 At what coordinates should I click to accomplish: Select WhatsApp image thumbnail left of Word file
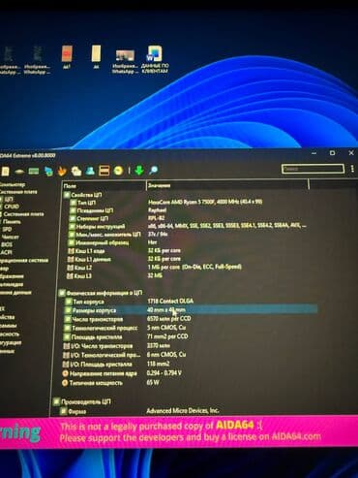[x=125, y=61]
